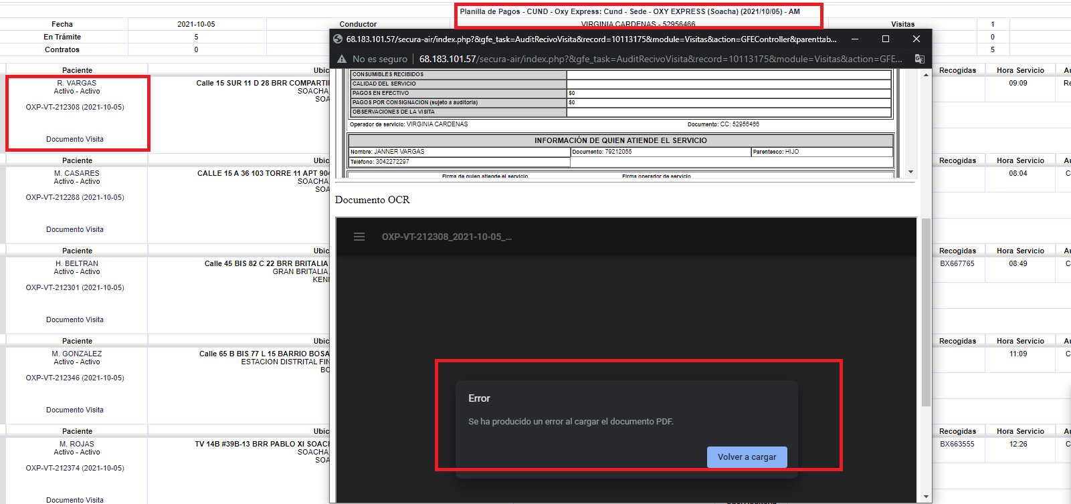
Task: Close the popup browser window
Action: pyautogui.click(x=916, y=39)
